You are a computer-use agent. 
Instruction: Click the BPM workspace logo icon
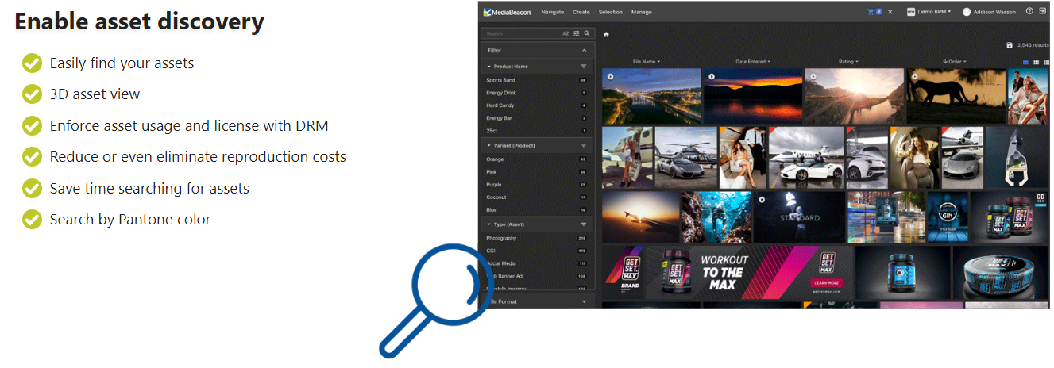(911, 12)
